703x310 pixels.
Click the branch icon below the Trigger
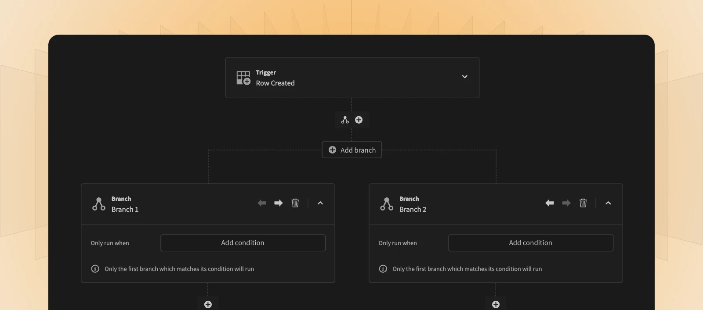click(x=345, y=120)
